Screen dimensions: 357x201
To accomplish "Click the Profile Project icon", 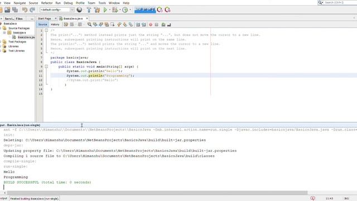I will click(x=125, y=10).
